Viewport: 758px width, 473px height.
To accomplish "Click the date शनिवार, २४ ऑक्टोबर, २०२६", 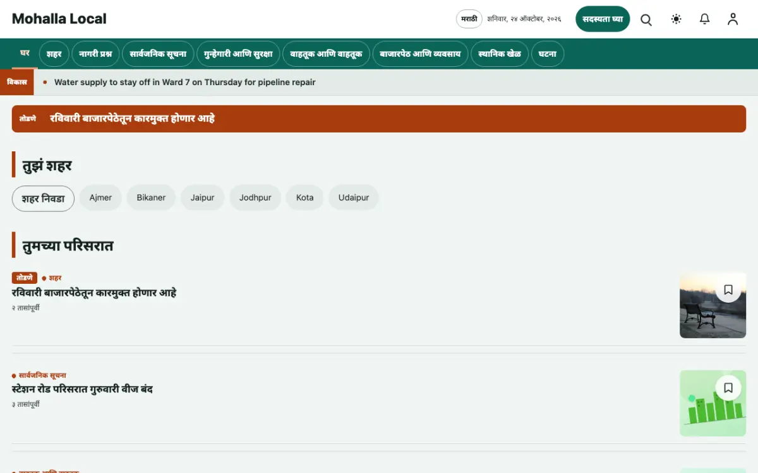I will (524, 19).
